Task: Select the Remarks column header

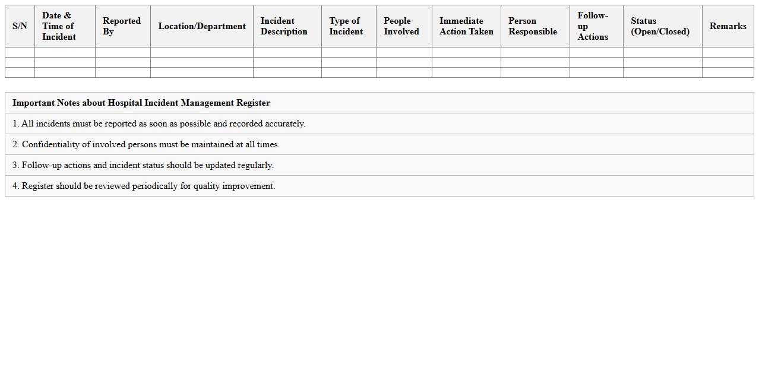Action: point(728,26)
